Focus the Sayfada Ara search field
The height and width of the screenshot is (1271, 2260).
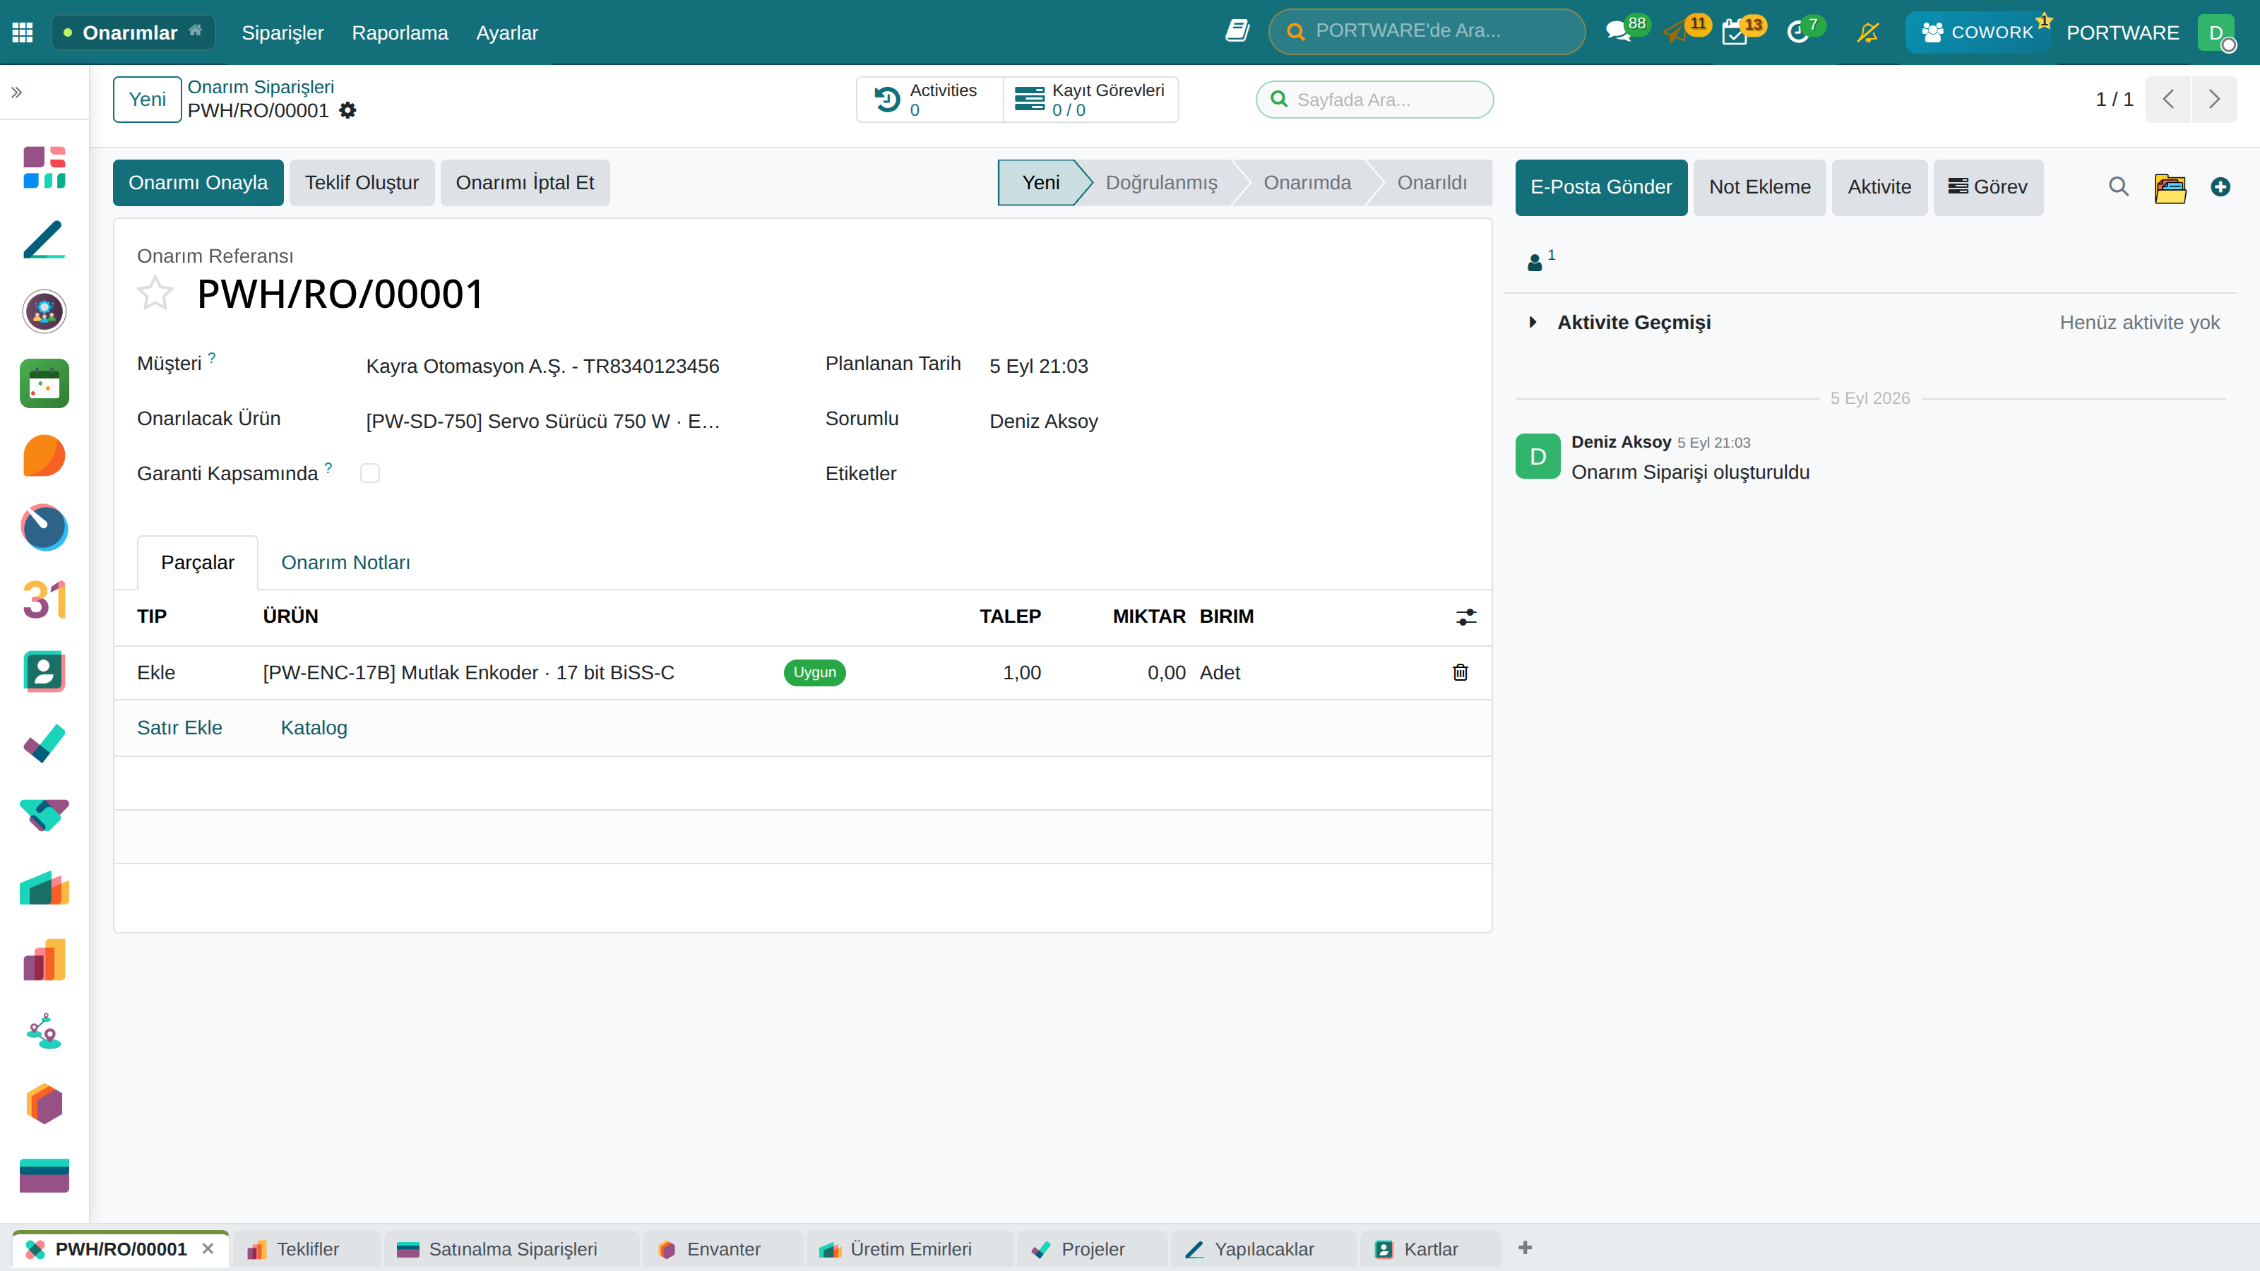click(x=1375, y=99)
